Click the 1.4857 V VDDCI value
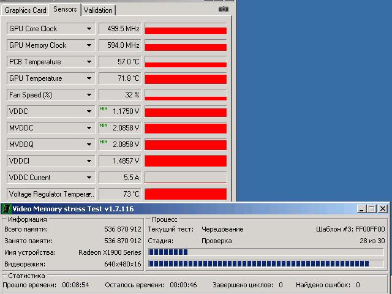Viewport: 392px width, 294px height. [120, 160]
